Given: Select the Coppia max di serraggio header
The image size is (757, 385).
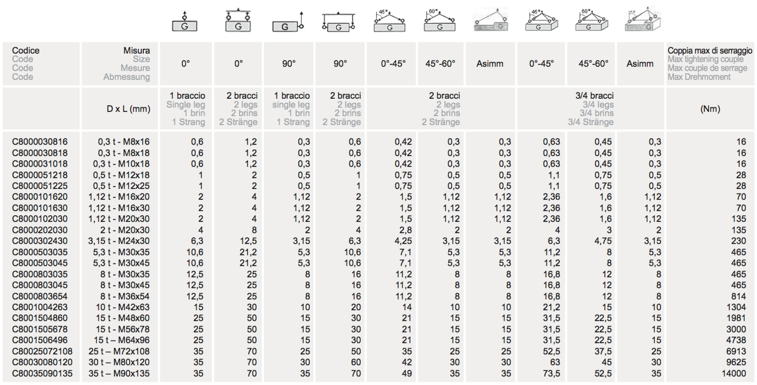Looking at the screenshot, I should pos(710,51).
